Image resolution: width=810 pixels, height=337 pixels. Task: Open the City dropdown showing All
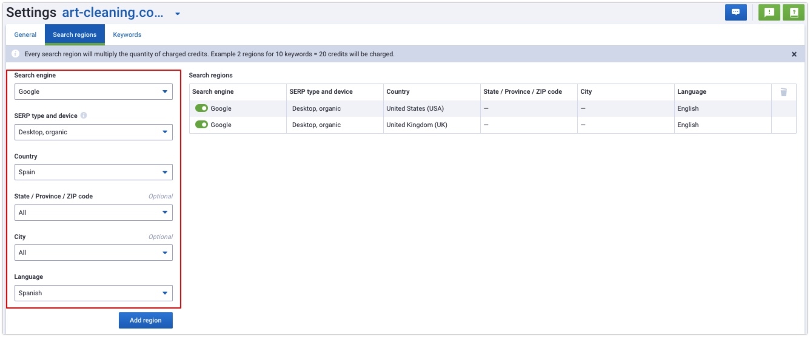(x=93, y=252)
